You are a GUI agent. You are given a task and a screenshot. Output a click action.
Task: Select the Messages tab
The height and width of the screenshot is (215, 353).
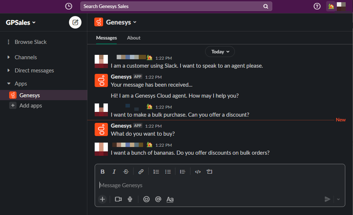pyautogui.click(x=106, y=38)
